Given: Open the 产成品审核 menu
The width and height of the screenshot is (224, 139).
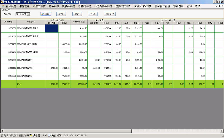Looking at the screenshot, I should click(39, 6).
